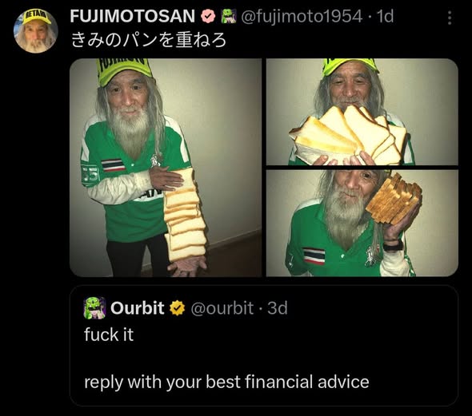The height and width of the screenshot is (416, 472).
Task: Open the three-dot more options menu
Action: click(x=450, y=18)
